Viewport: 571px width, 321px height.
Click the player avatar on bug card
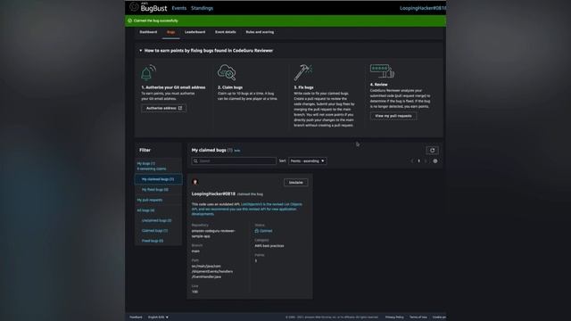195,182
